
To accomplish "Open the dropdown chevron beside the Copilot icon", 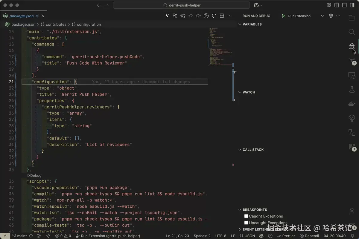I will (261, 5).
